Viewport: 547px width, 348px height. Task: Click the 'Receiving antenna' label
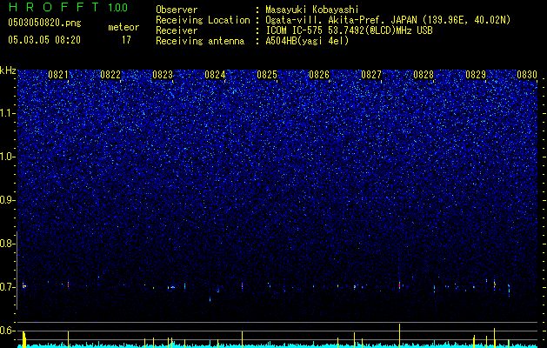(200, 41)
